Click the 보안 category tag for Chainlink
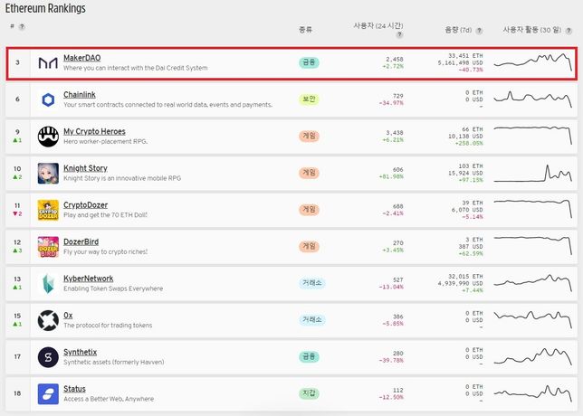 pyautogui.click(x=309, y=99)
